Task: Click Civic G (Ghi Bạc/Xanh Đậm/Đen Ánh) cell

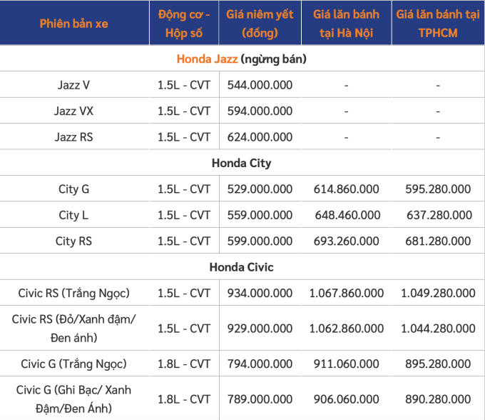Action: point(73,399)
